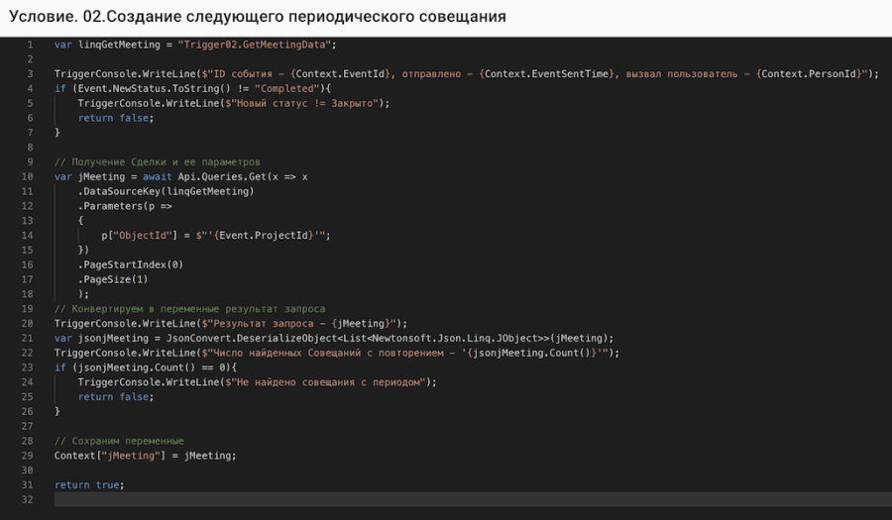This screenshot has height=520, width=892.
Task: Click '.Parameters(p =>' on line 12
Action: [125, 206]
